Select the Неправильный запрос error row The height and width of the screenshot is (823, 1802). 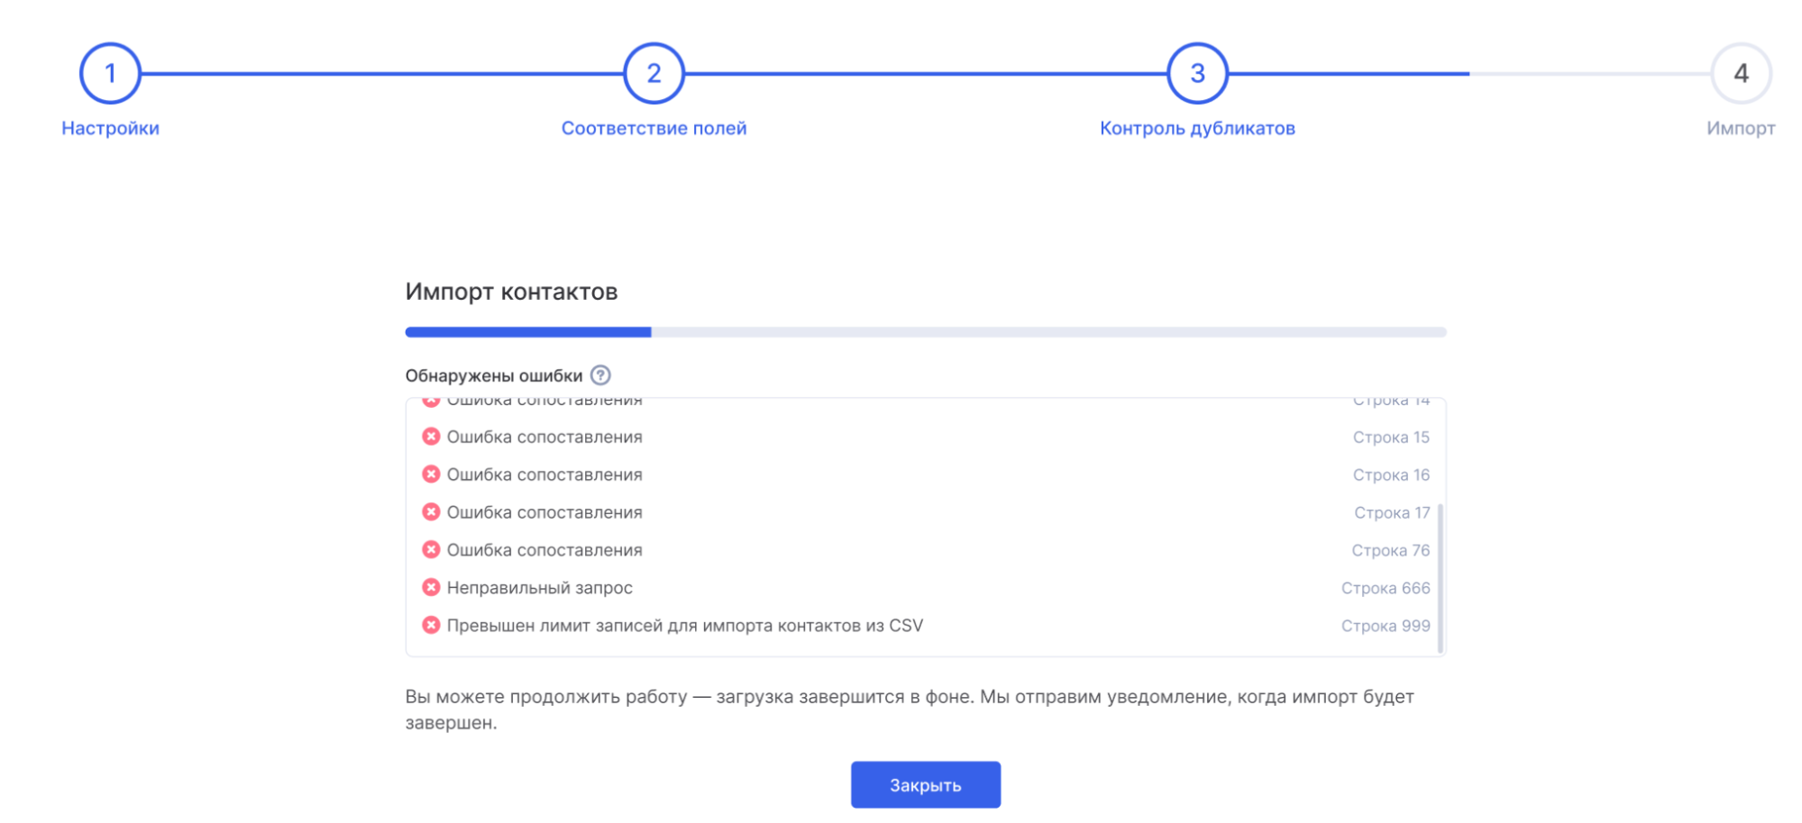tap(926, 588)
